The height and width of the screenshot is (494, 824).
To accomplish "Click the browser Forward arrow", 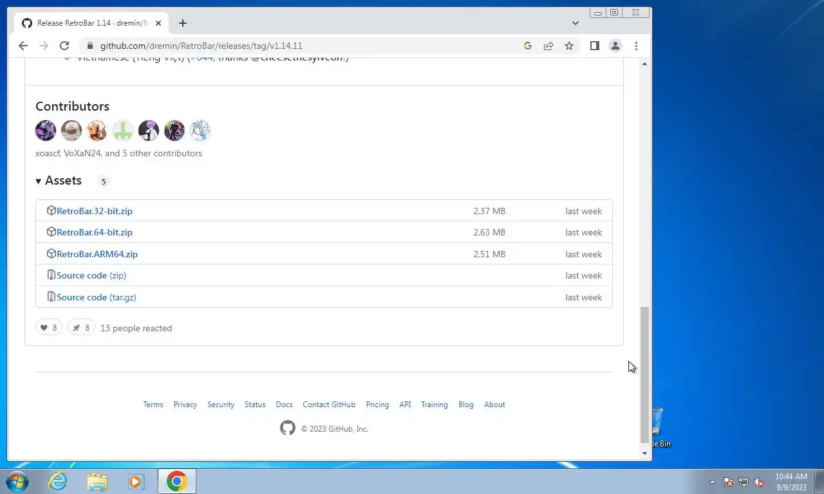I will (44, 46).
